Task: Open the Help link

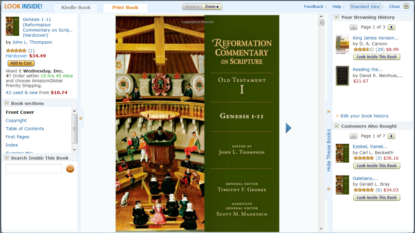Action: click(x=337, y=7)
